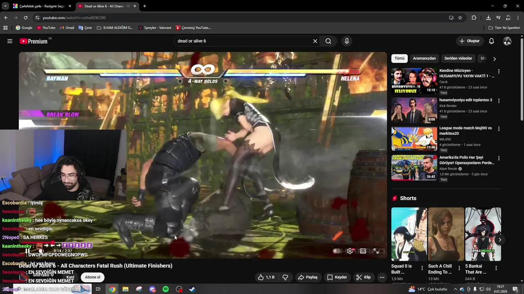Image resolution: width=524 pixels, height=294 pixels.
Task: Open the YouTube hamburger guide menu
Action: tap(10, 41)
